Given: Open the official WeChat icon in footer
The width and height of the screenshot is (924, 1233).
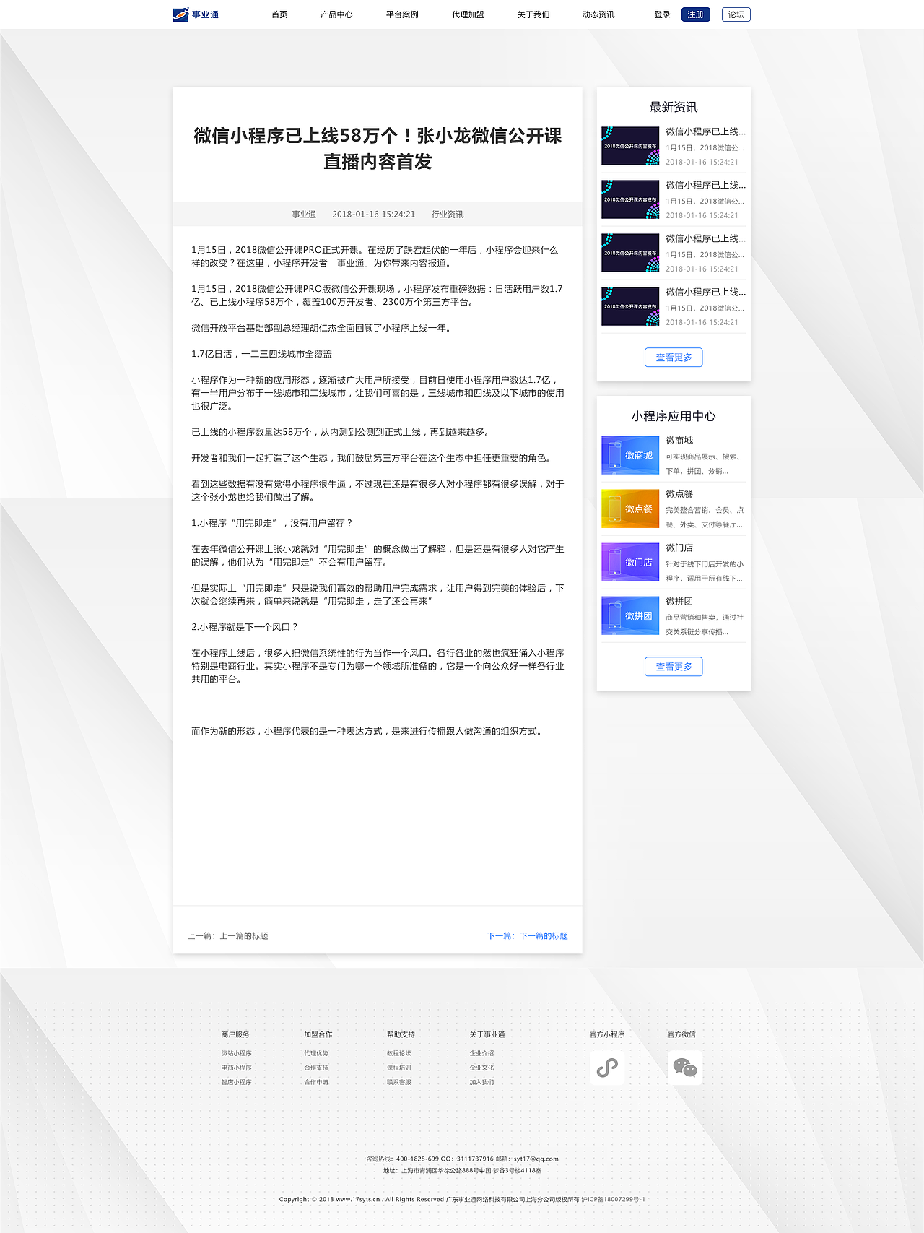Looking at the screenshot, I should click(x=685, y=1068).
